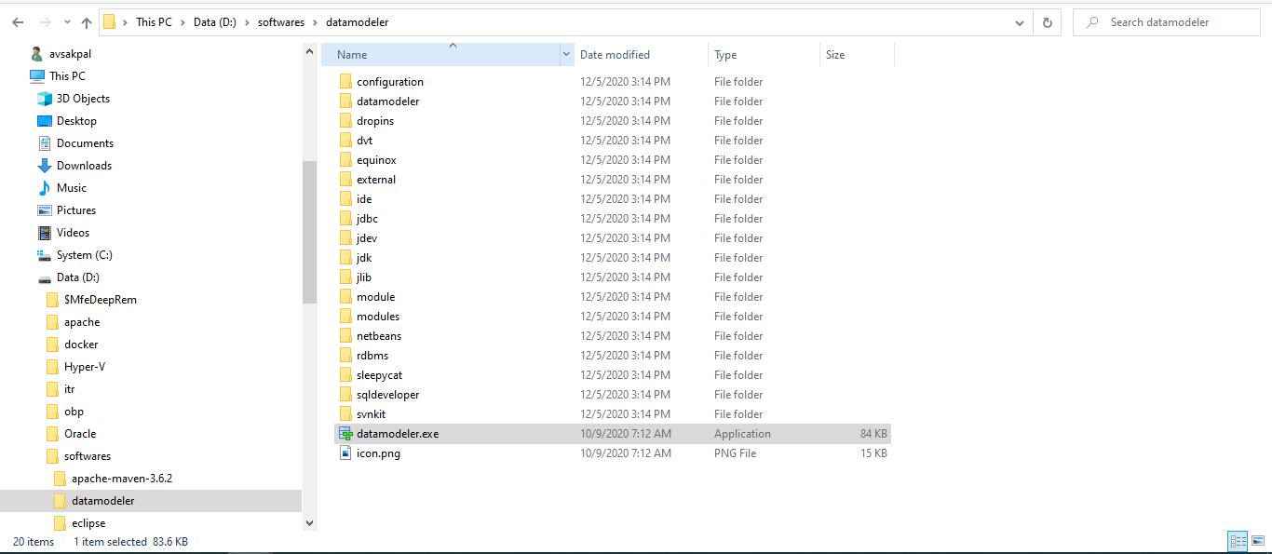Click the datamodeler.exe application icon
Image resolution: width=1272 pixels, height=554 pixels.
(x=345, y=434)
